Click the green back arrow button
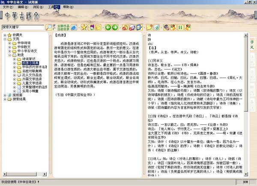This screenshot has height=186, width=257. pos(108,28)
